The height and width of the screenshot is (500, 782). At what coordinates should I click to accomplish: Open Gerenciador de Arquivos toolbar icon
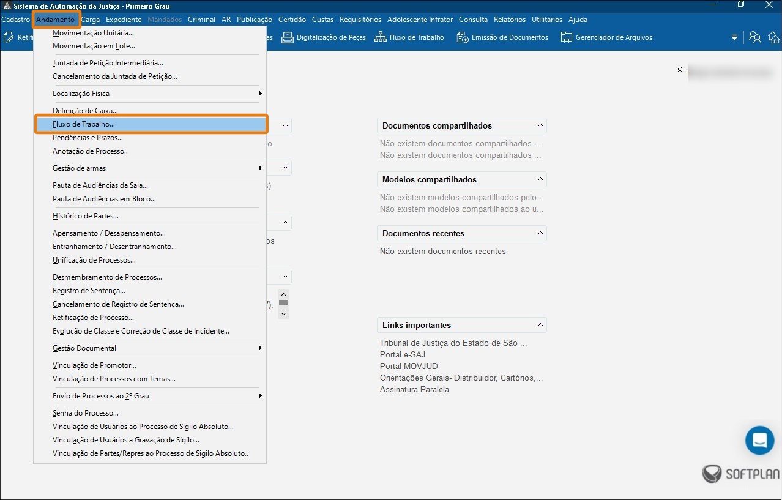click(606, 37)
